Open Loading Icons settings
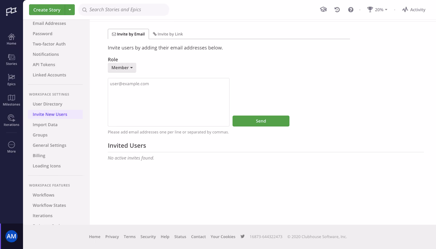Viewport: 436px width, 249px height. [x=47, y=166]
